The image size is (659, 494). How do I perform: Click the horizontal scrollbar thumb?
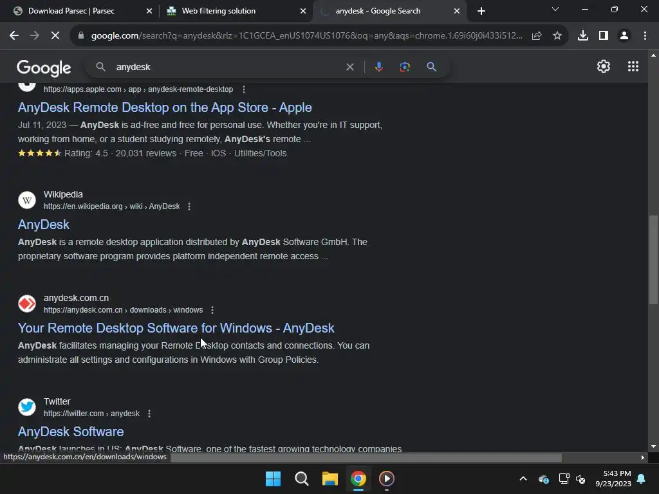coord(366,457)
